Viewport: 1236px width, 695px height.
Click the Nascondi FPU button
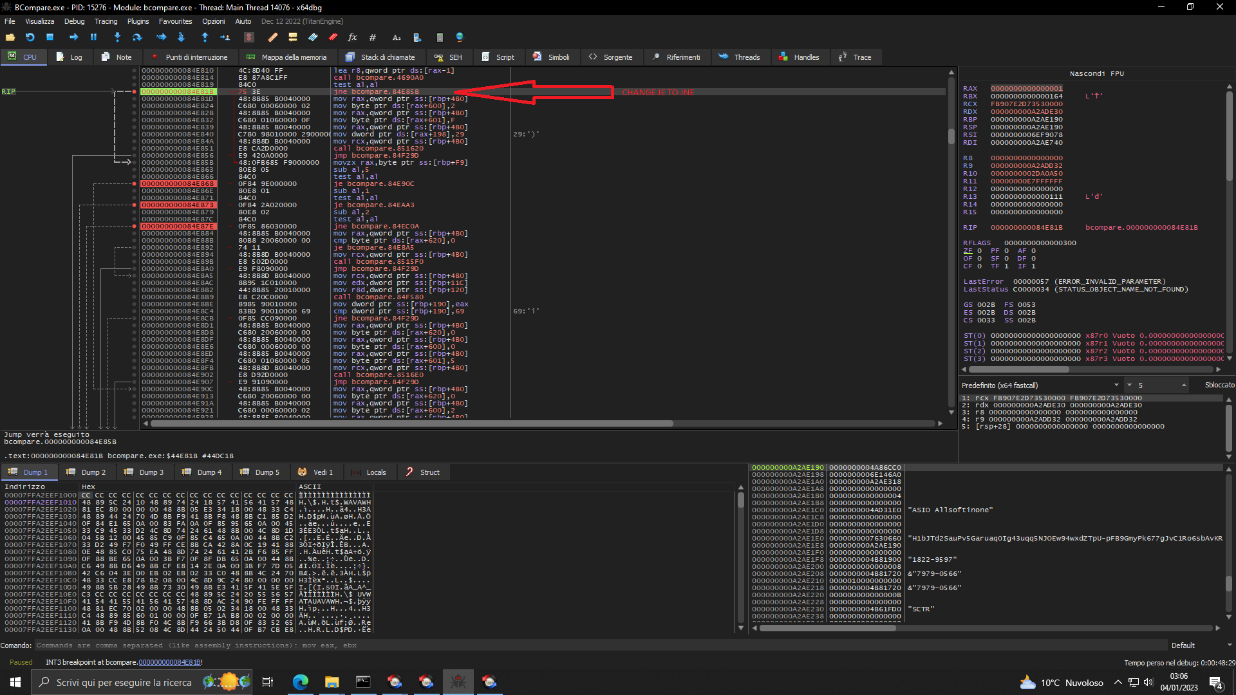click(x=1096, y=73)
